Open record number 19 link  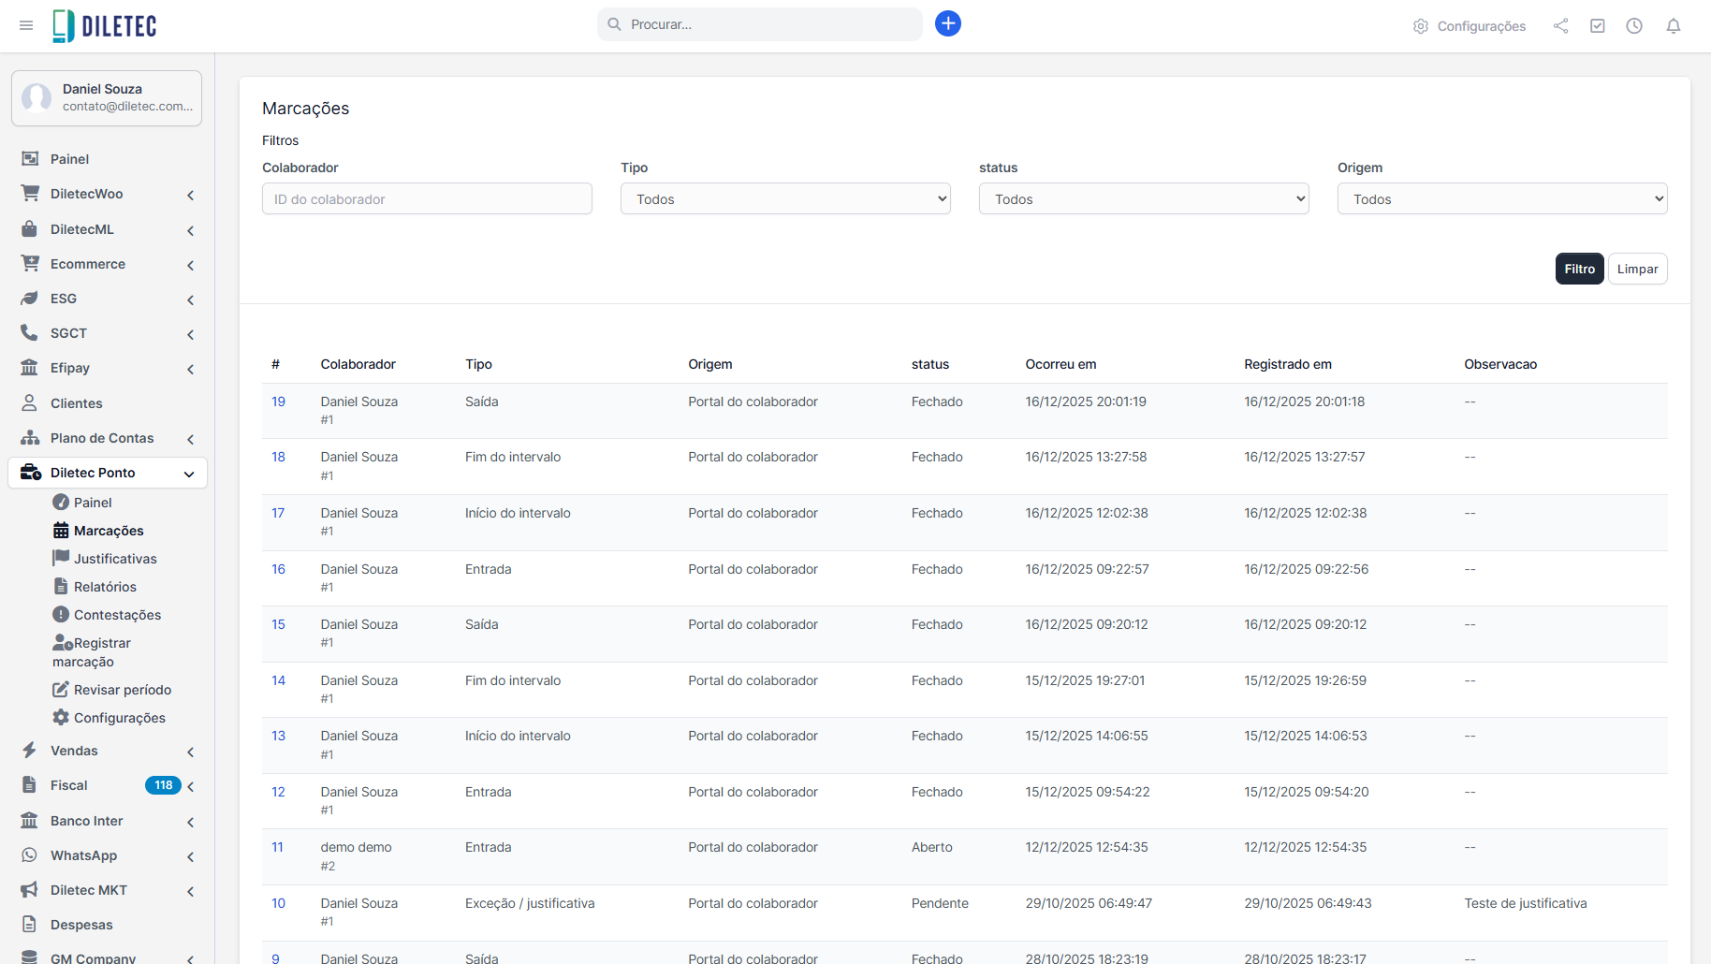point(278,402)
